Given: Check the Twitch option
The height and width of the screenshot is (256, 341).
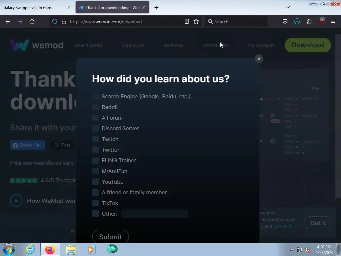Looking at the screenshot, I should [96, 139].
